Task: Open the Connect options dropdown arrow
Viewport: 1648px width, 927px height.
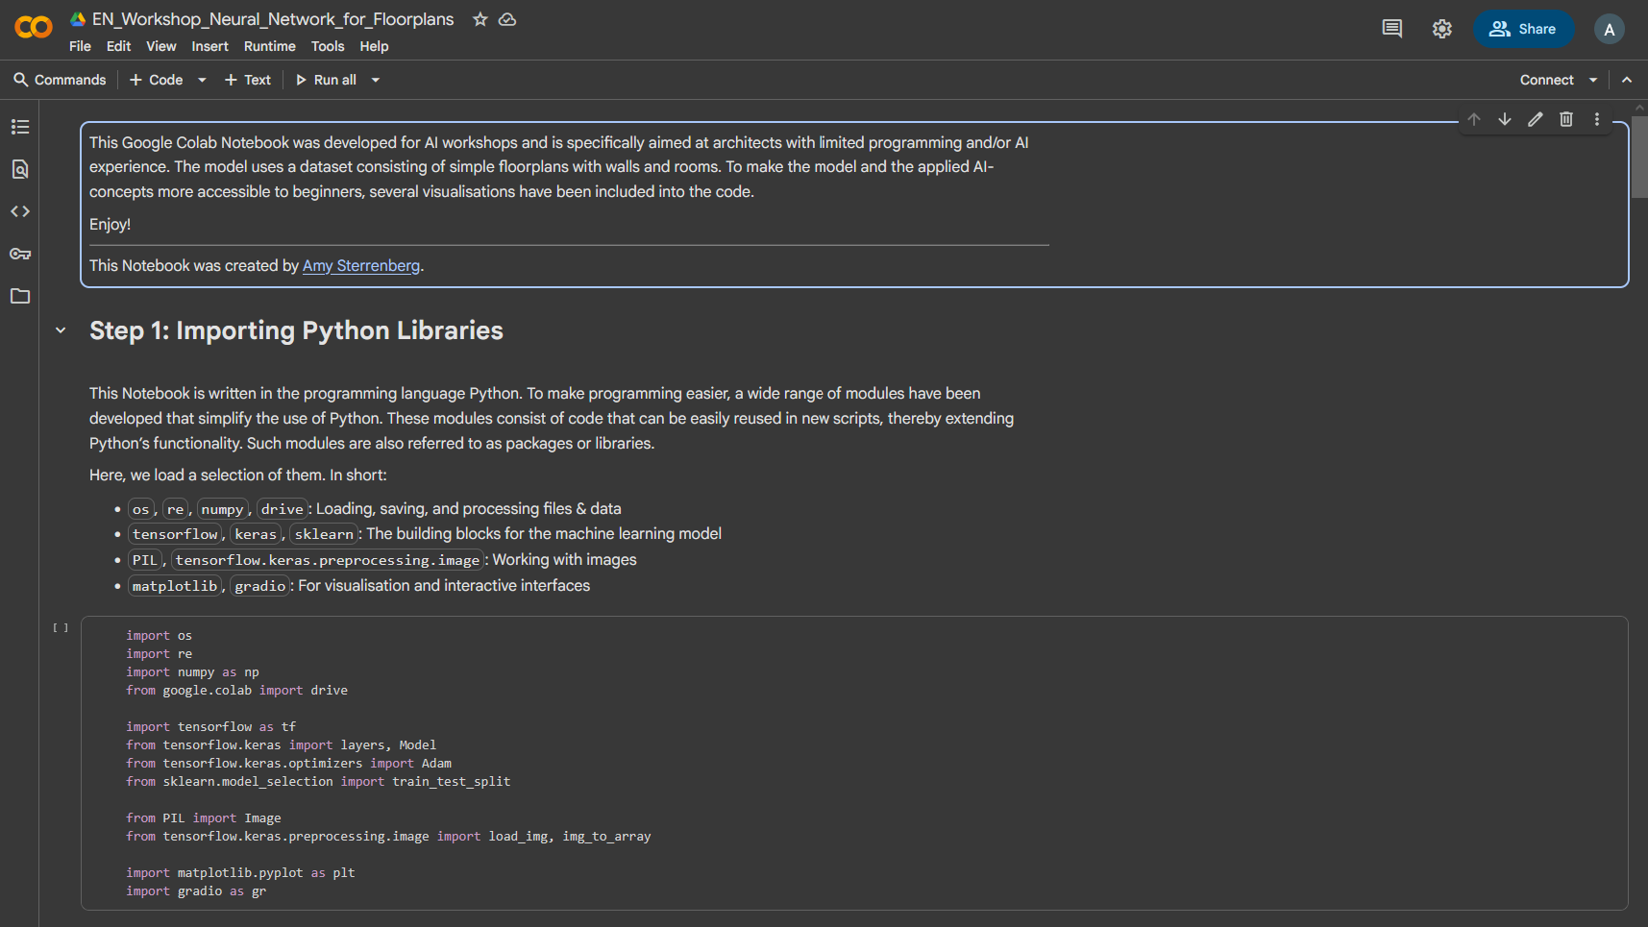Action: pyautogui.click(x=1593, y=80)
